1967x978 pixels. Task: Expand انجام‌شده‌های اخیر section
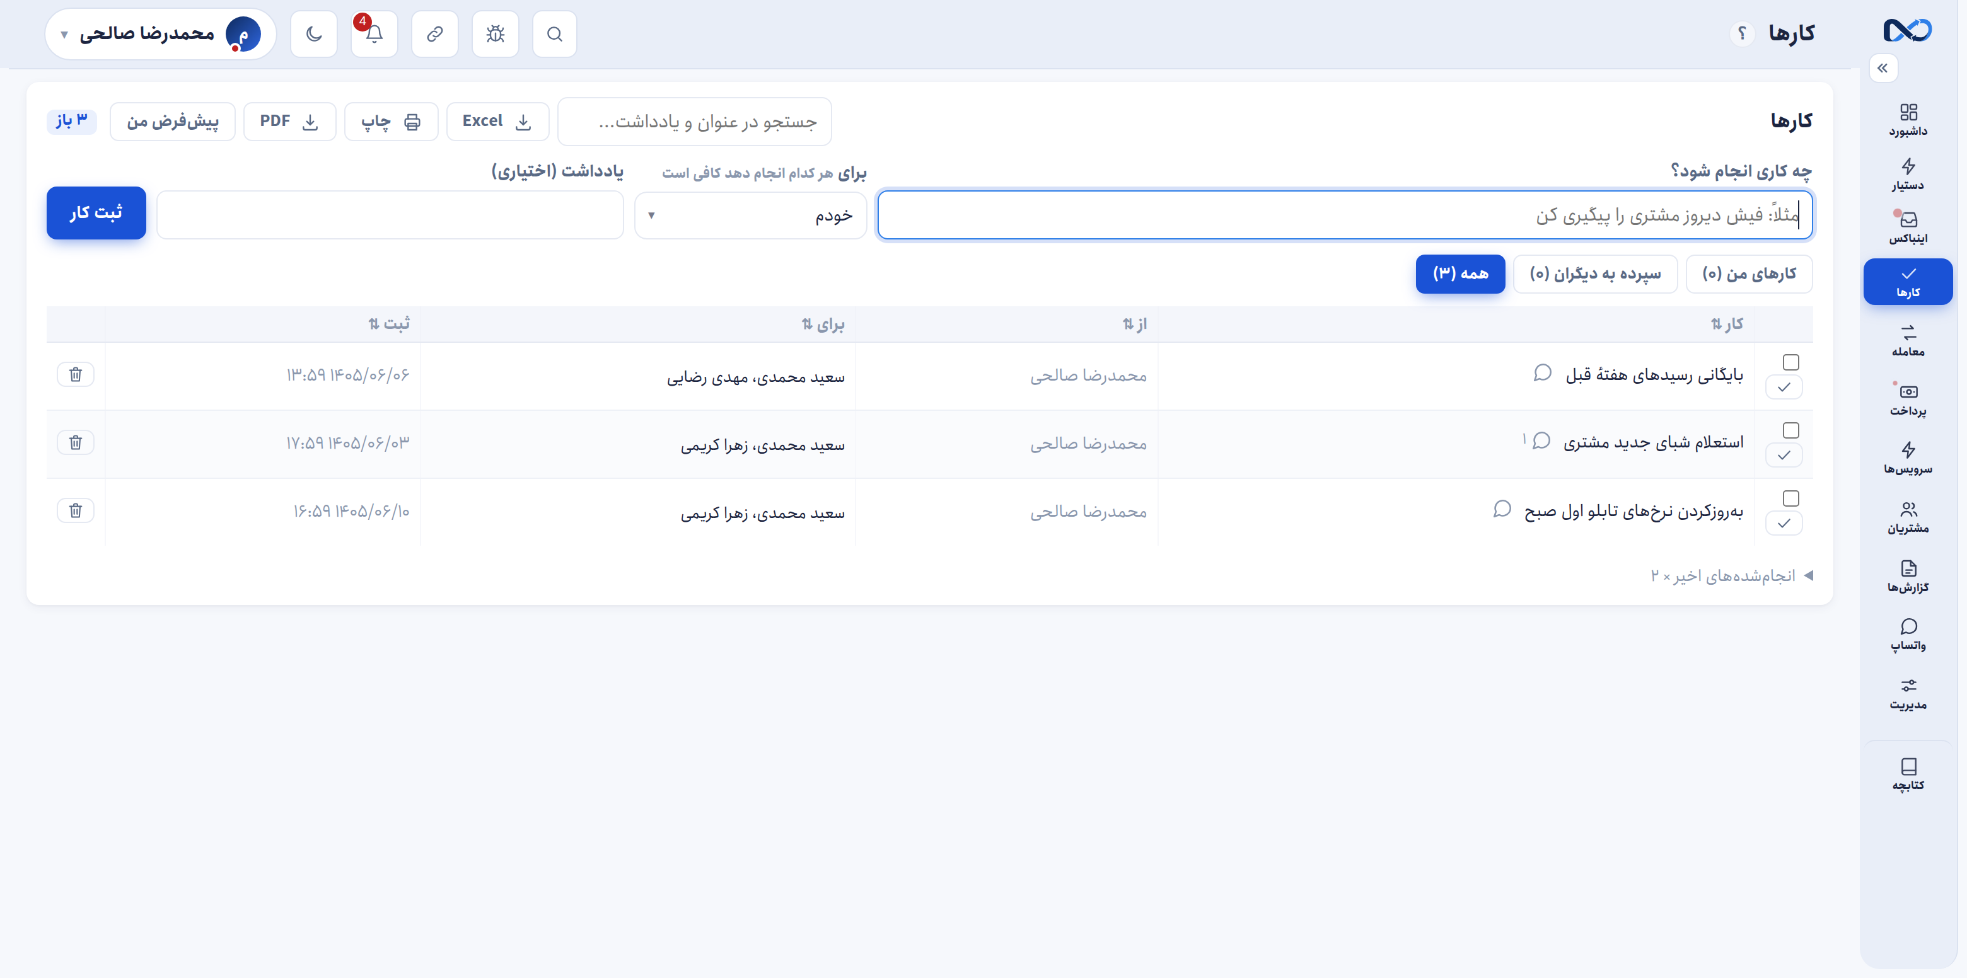[x=1731, y=576]
